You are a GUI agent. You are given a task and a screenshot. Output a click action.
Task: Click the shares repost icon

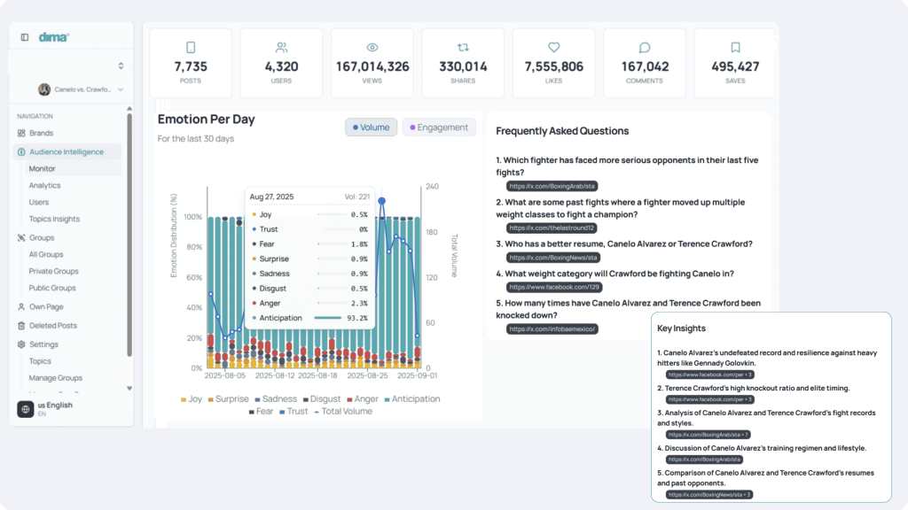[463, 48]
